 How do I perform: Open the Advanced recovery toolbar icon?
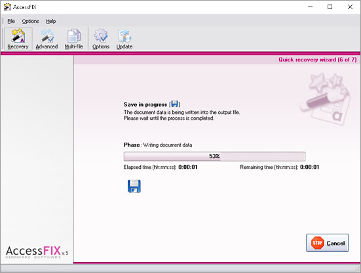tap(47, 39)
